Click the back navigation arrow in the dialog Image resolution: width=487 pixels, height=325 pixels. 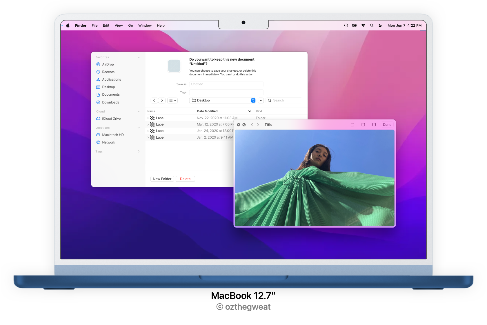154,100
